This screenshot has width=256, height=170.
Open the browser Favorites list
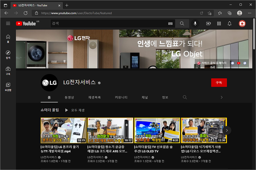pos(220,13)
